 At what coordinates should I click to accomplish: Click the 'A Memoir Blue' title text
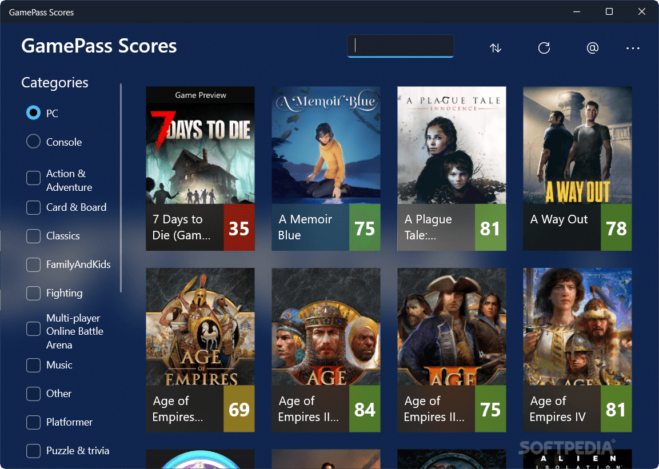pyautogui.click(x=305, y=227)
